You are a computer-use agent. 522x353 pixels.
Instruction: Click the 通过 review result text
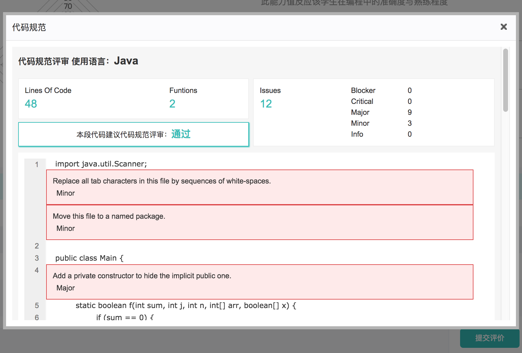[x=181, y=134]
